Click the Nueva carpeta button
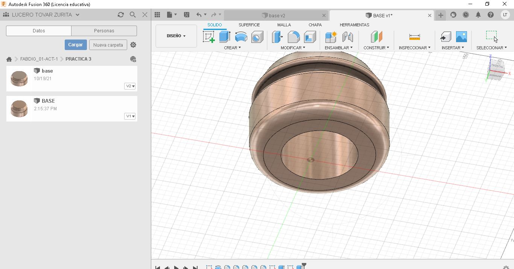Image resolution: width=514 pixels, height=269 pixels. click(x=108, y=45)
